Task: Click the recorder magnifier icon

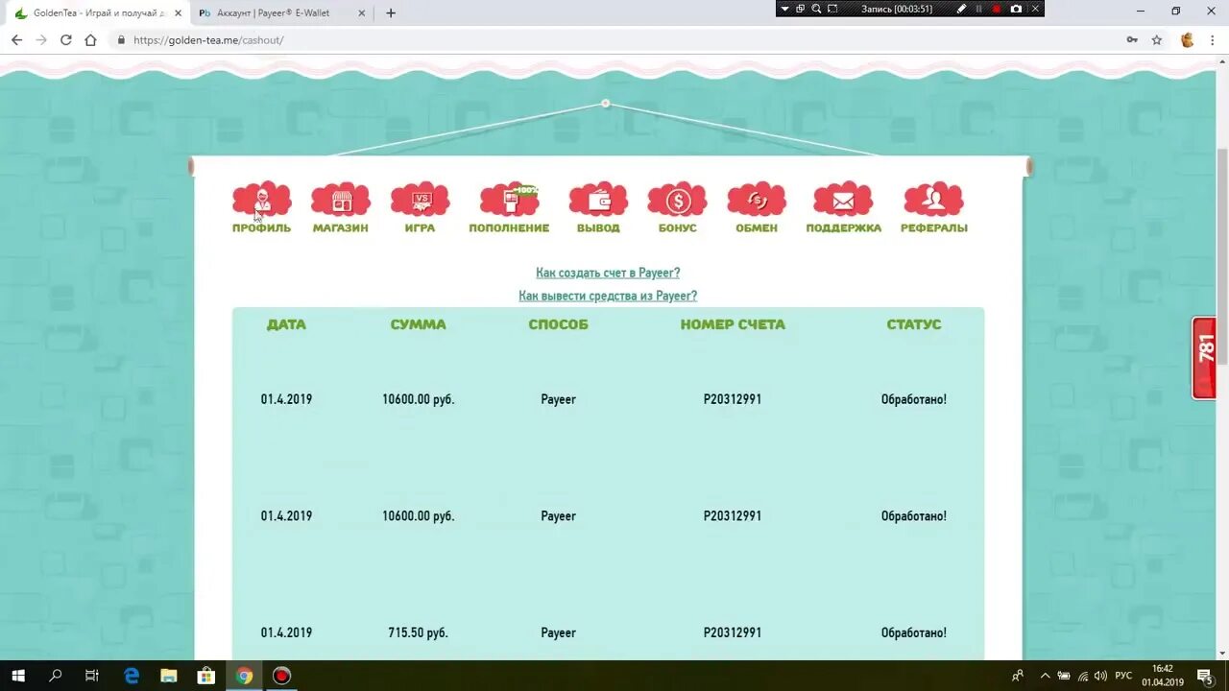Action: point(816,9)
